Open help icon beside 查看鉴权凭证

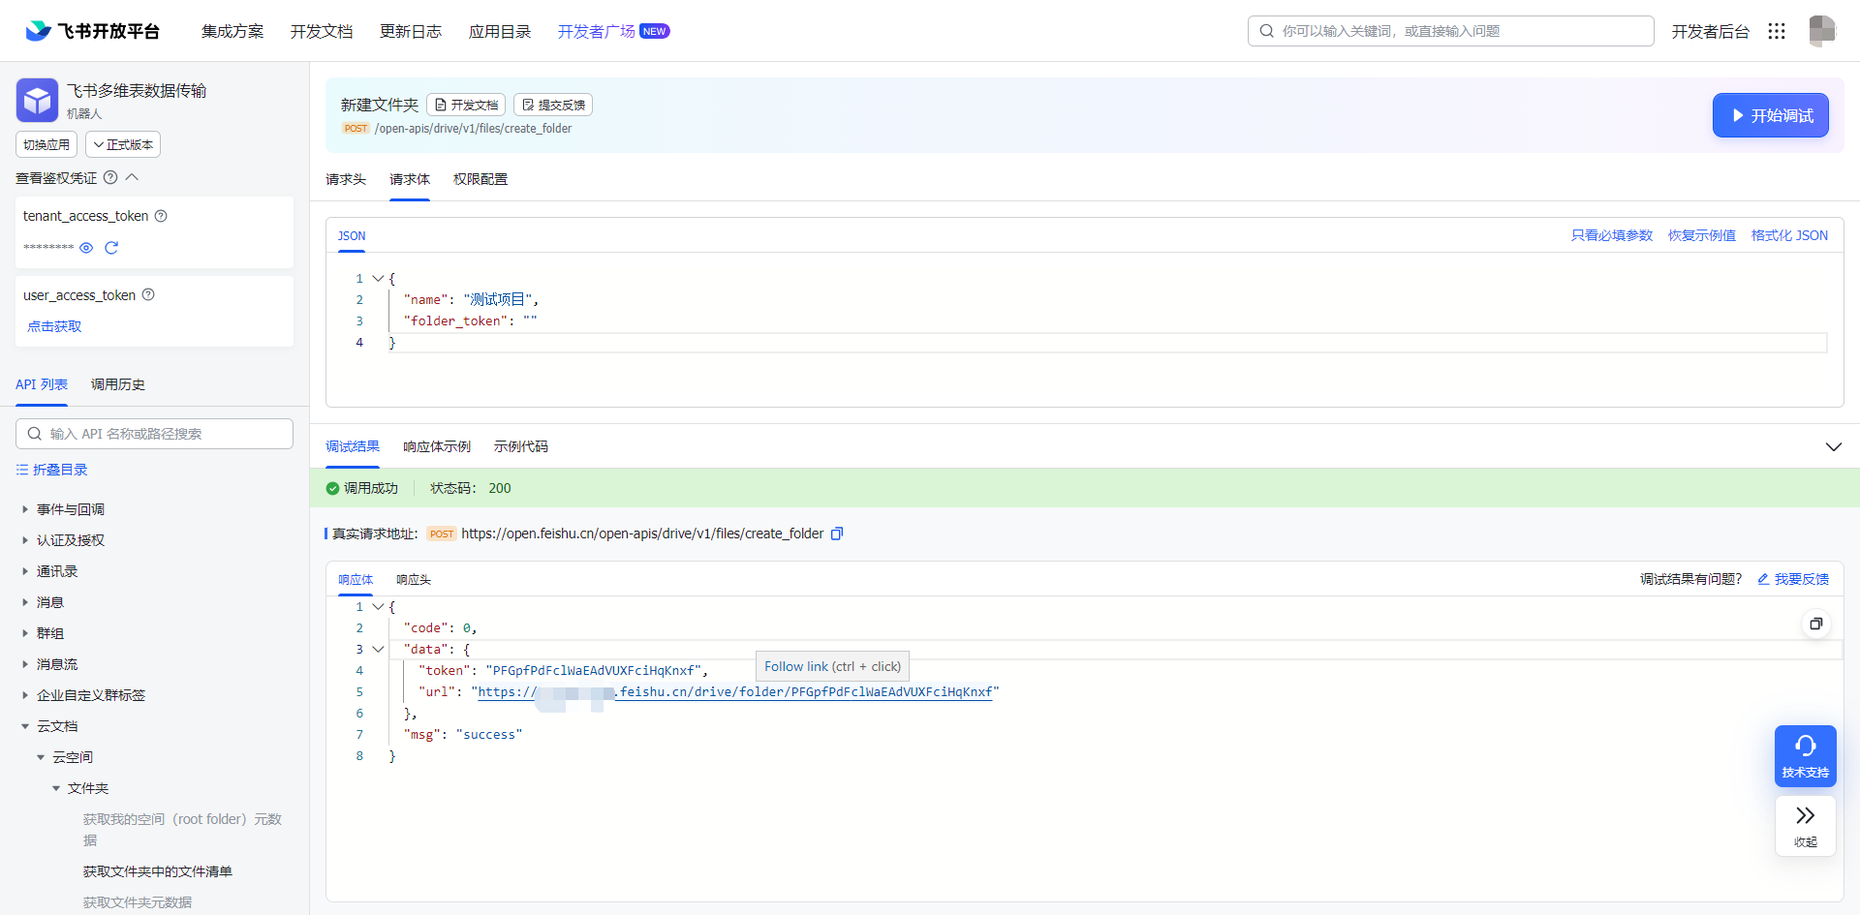(110, 177)
